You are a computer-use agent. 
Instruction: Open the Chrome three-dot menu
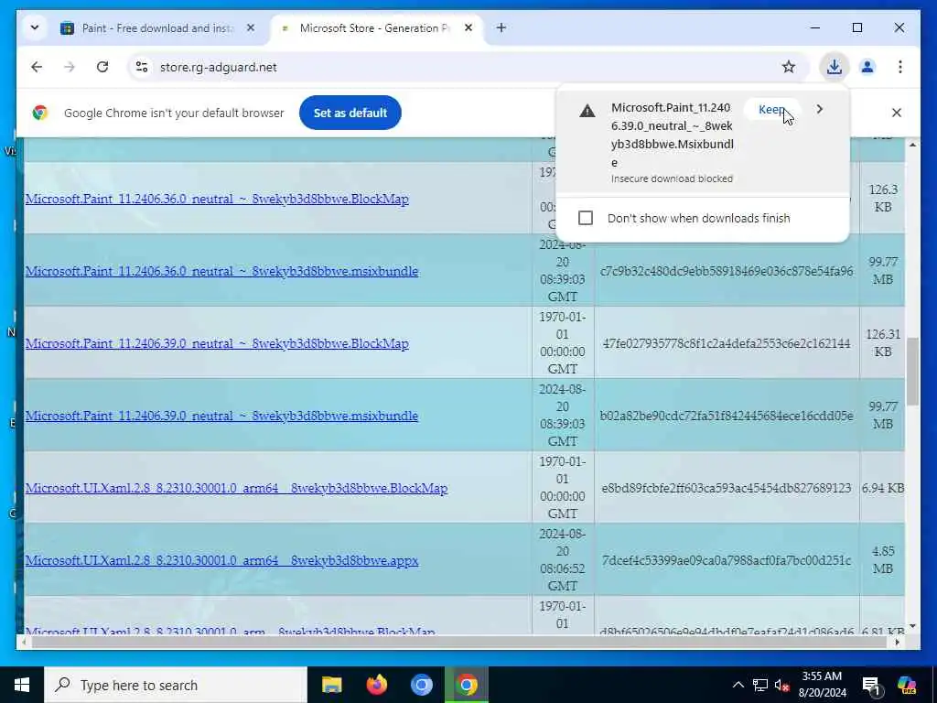pyautogui.click(x=900, y=67)
